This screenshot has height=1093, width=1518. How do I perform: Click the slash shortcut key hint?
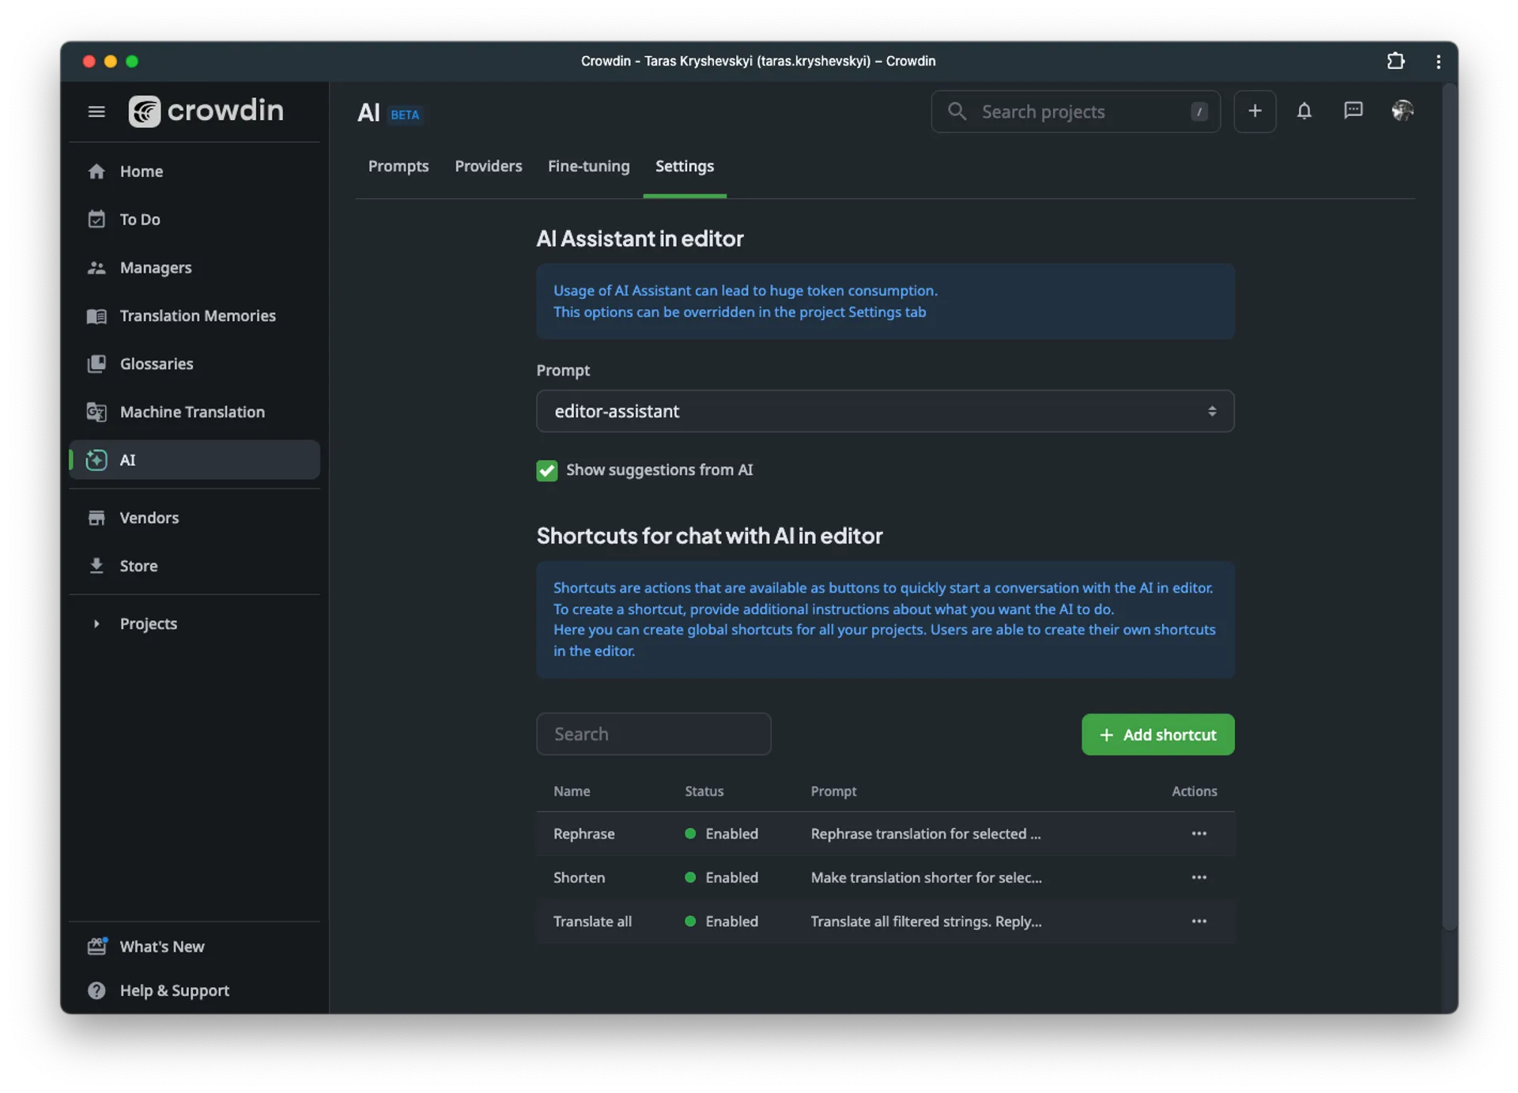pos(1199,111)
